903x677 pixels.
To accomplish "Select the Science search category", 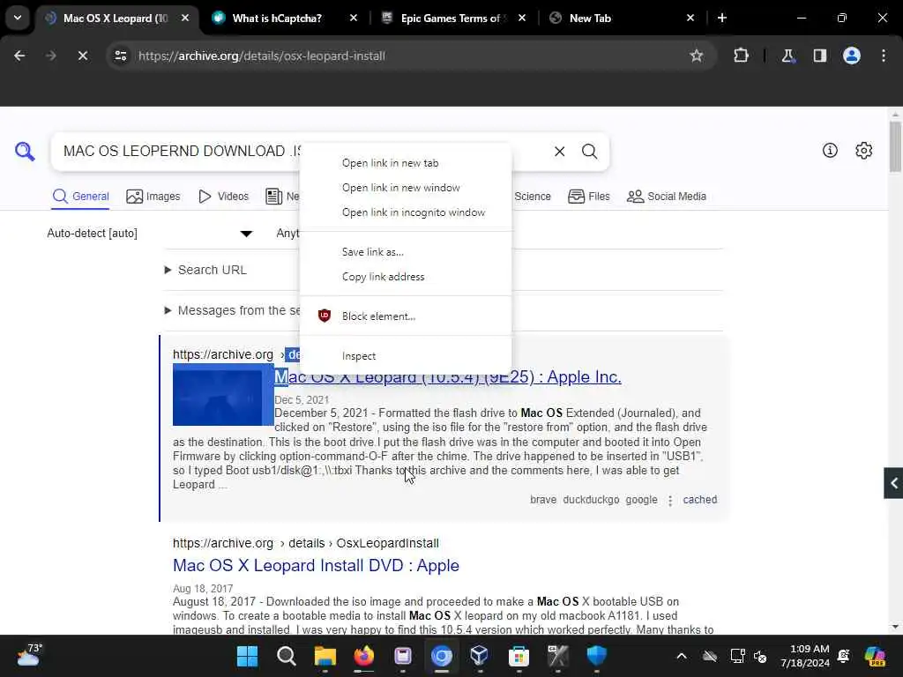I will 532,197.
